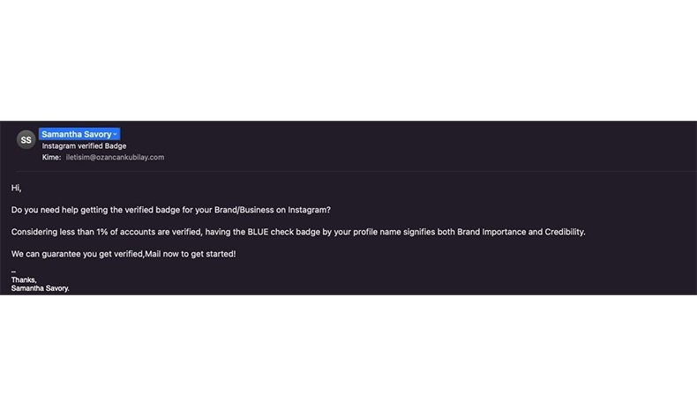Open recipient address iletisim@ozancankubilay.com

(115, 157)
